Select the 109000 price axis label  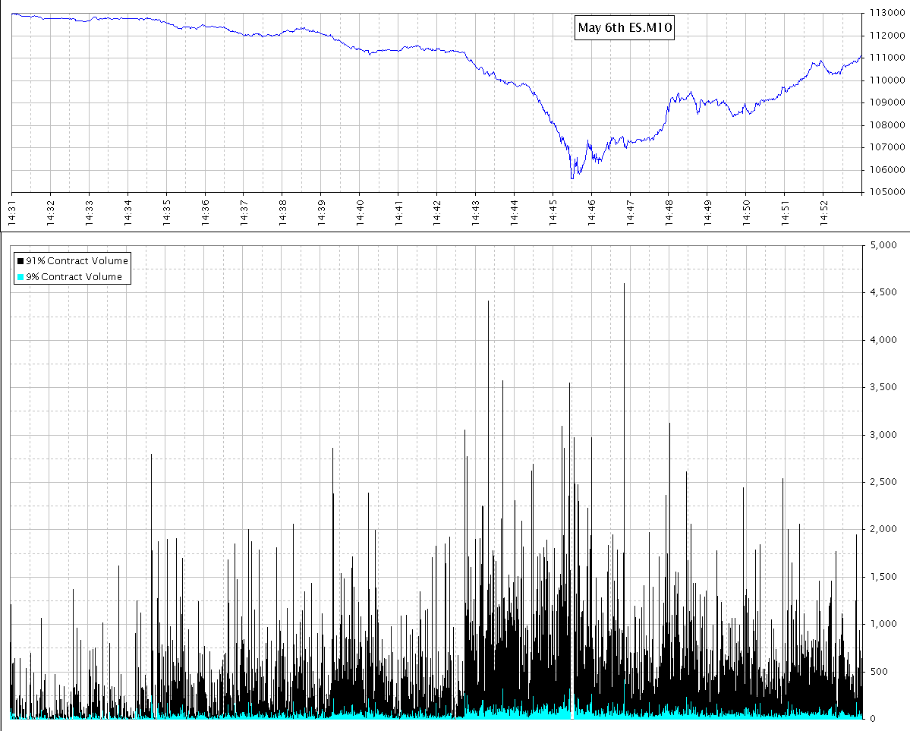[885, 102]
